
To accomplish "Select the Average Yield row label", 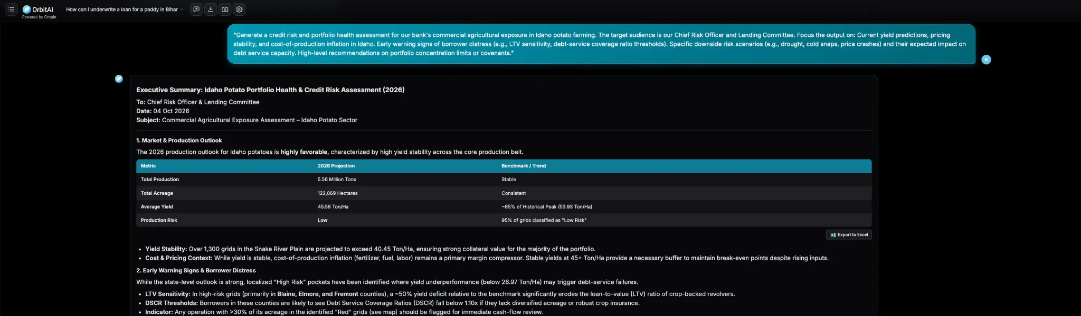I will pos(157,207).
